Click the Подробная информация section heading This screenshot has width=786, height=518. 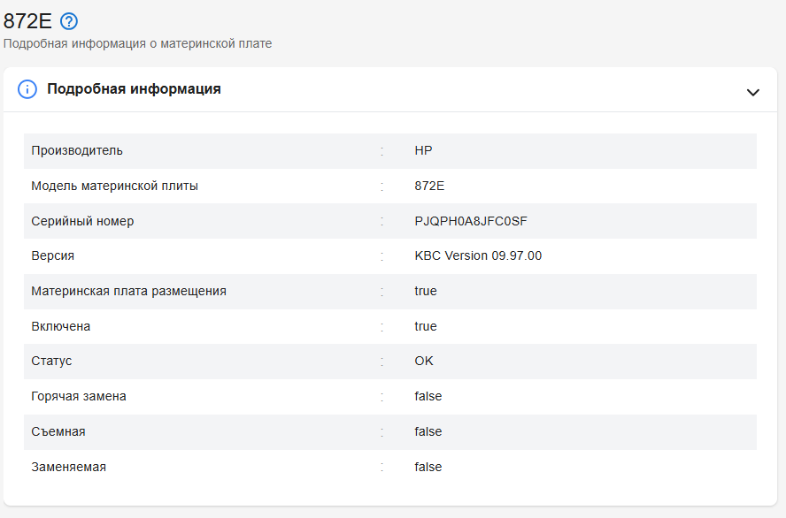tap(134, 89)
